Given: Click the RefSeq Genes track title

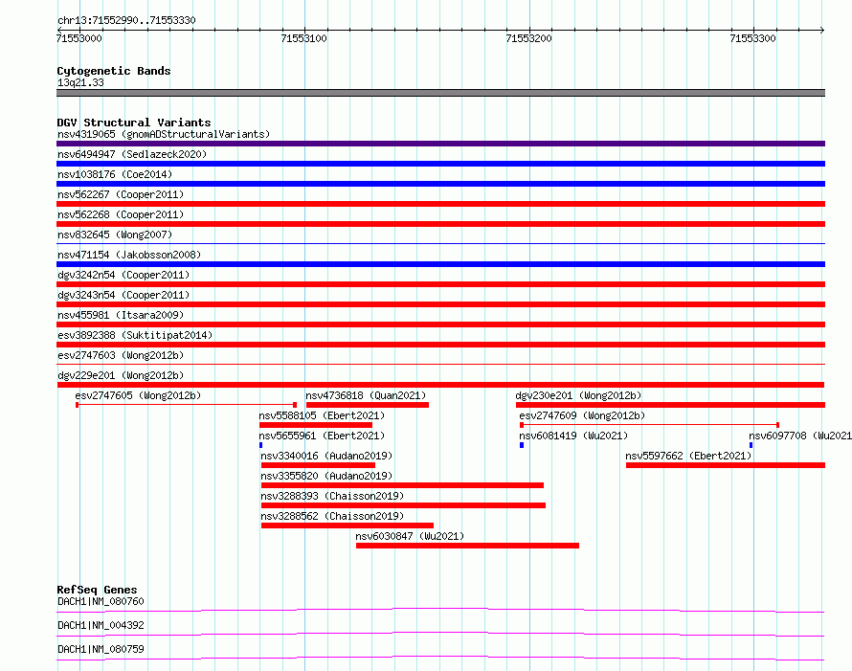Looking at the screenshot, I should coord(97,590).
